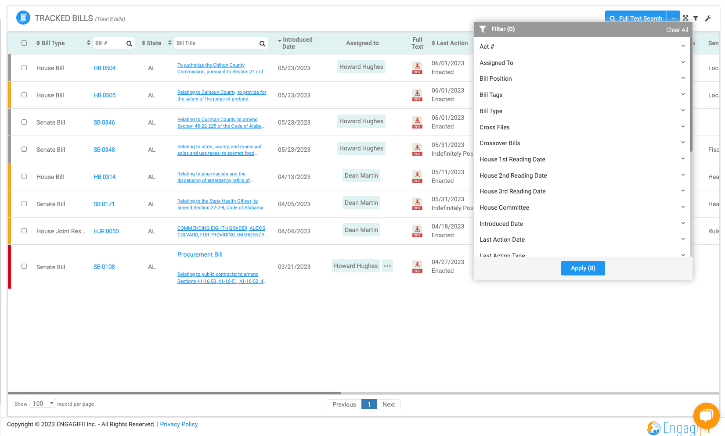This screenshot has width=725, height=436.
Task: Open more assignees ellipsis for SB 0108
Action: pos(387,266)
